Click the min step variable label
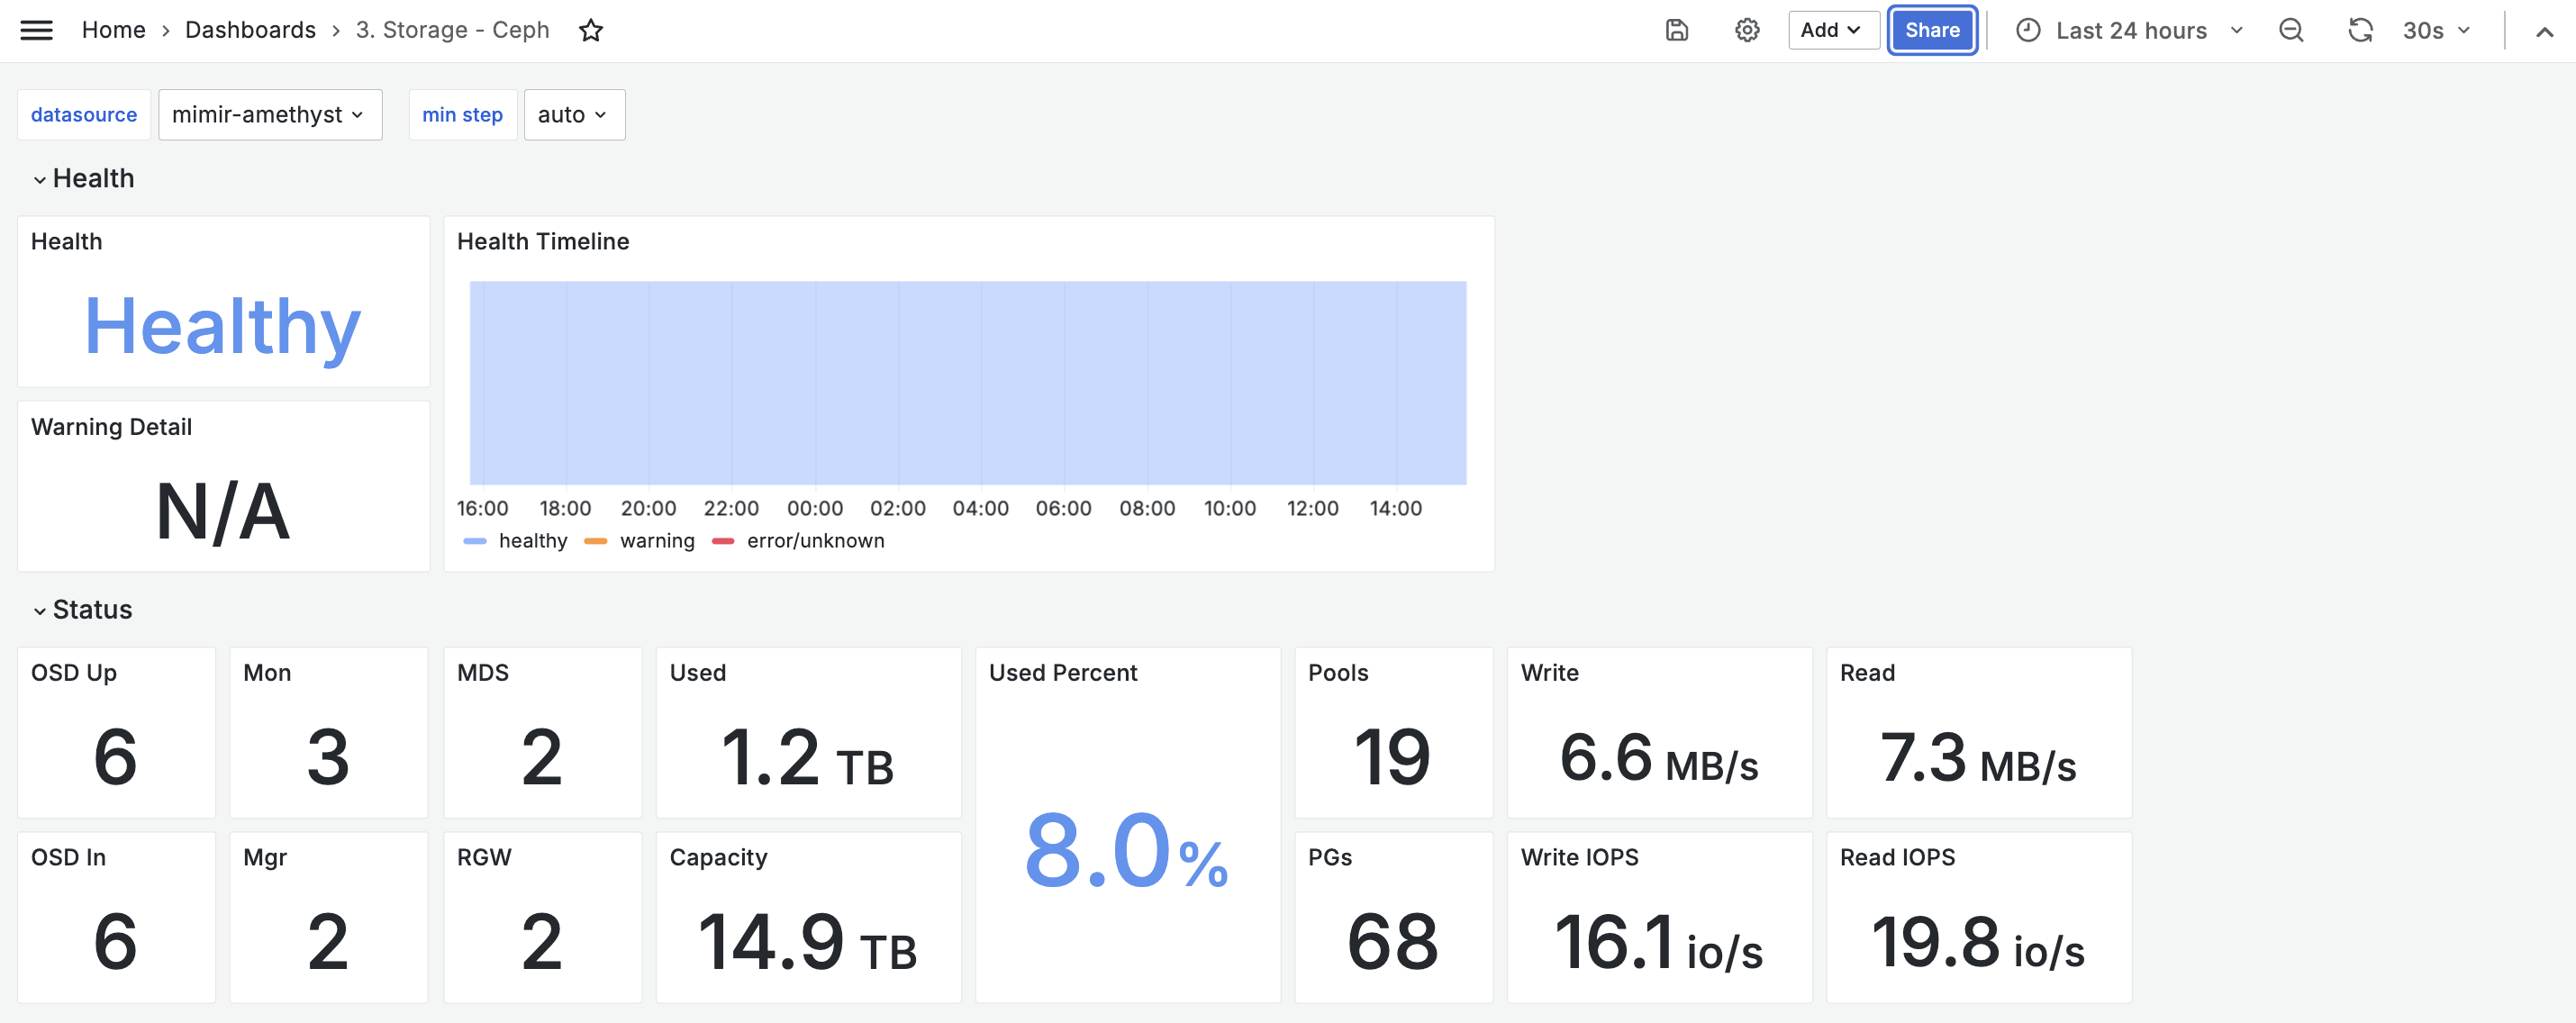 pyautogui.click(x=462, y=115)
